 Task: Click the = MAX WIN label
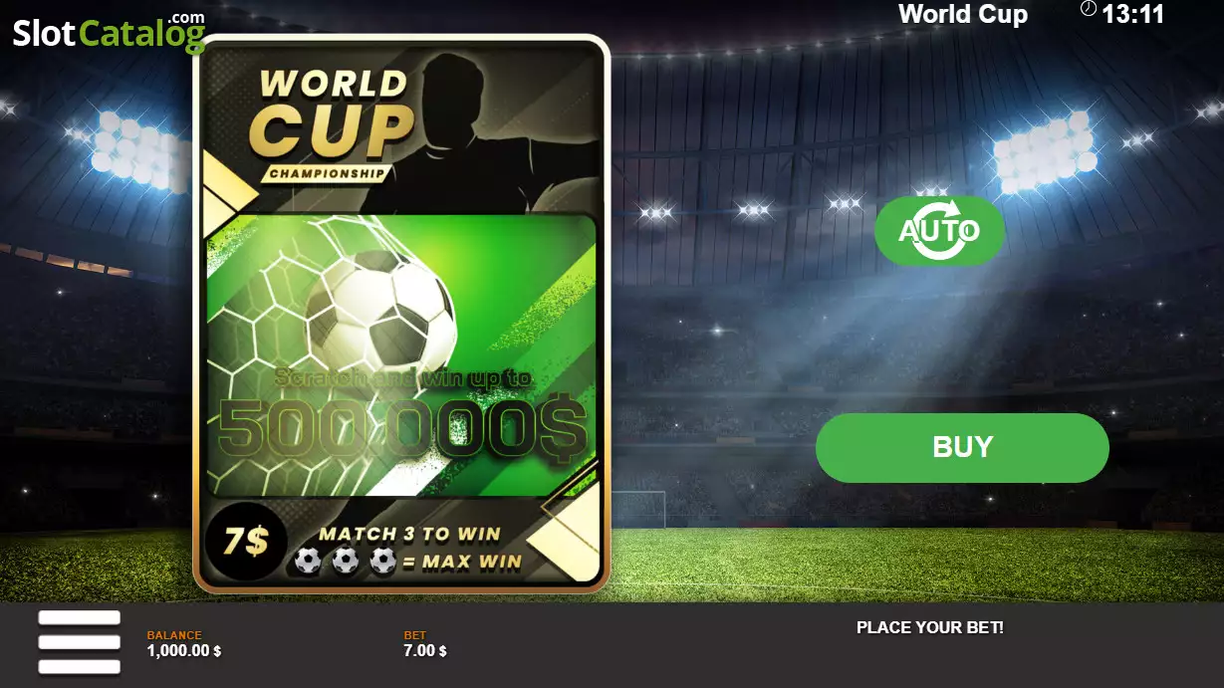(464, 562)
